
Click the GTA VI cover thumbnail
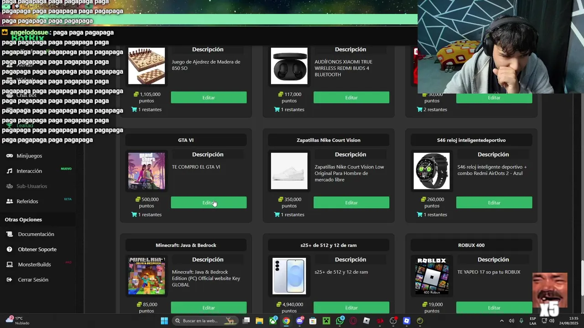click(x=146, y=171)
